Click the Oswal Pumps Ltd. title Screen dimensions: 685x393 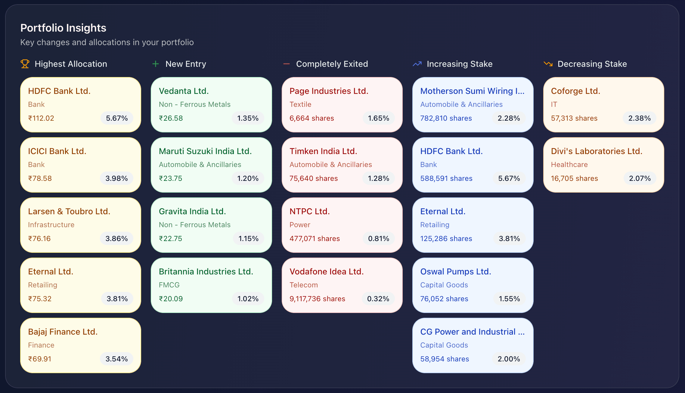click(x=456, y=271)
